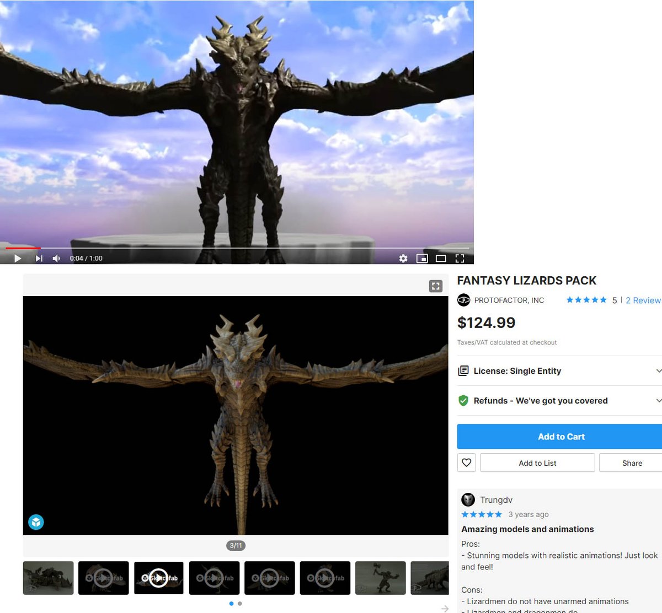This screenshot has width=662, height=613.
Task: Mute the video volume
Action: [x=56, y=258]
